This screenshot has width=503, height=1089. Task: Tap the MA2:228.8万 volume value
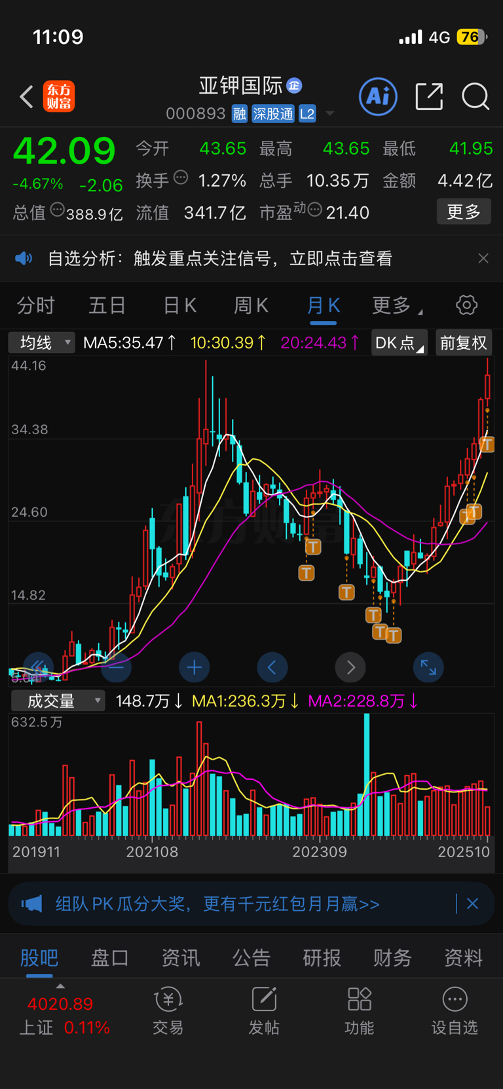363,701
